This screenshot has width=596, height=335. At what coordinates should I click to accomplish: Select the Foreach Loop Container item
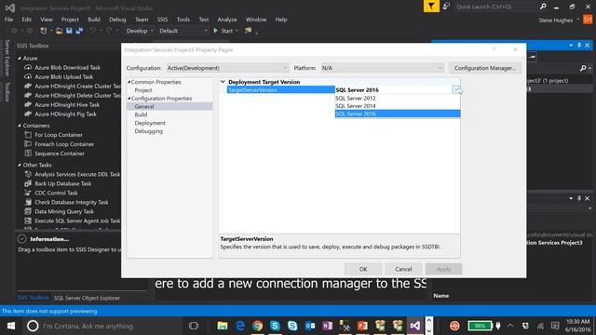pyautogui.click(x=64, y=144)
